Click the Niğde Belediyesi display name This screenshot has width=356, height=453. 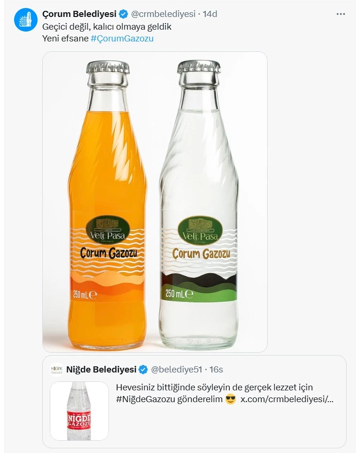(x=101, y=370)
